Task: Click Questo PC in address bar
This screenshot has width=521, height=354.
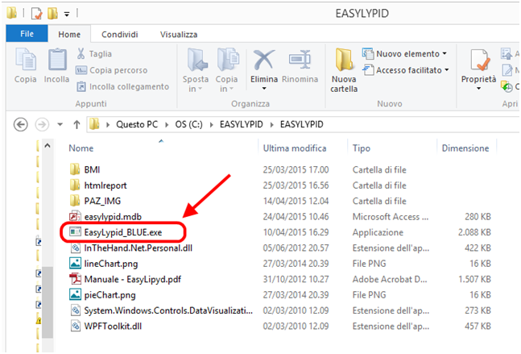Action: pos(137,124)
